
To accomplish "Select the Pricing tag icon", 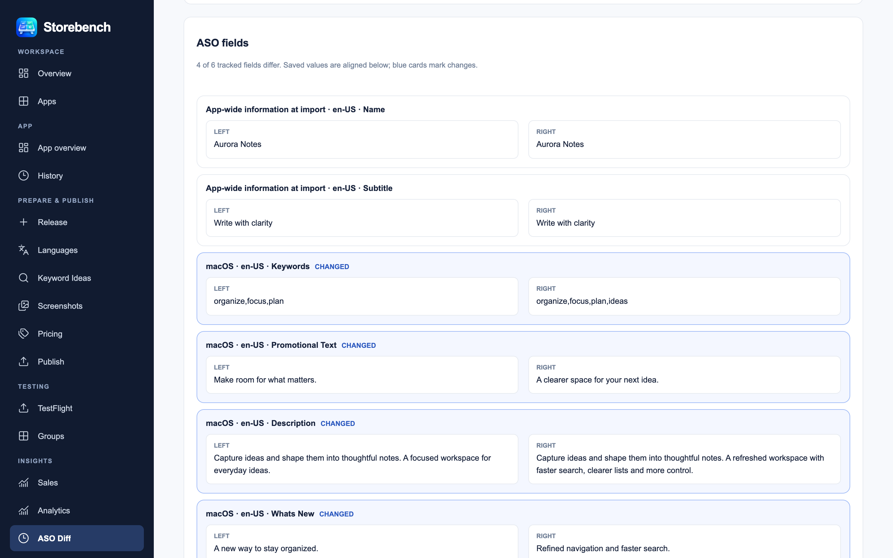I will coord(24,334).
